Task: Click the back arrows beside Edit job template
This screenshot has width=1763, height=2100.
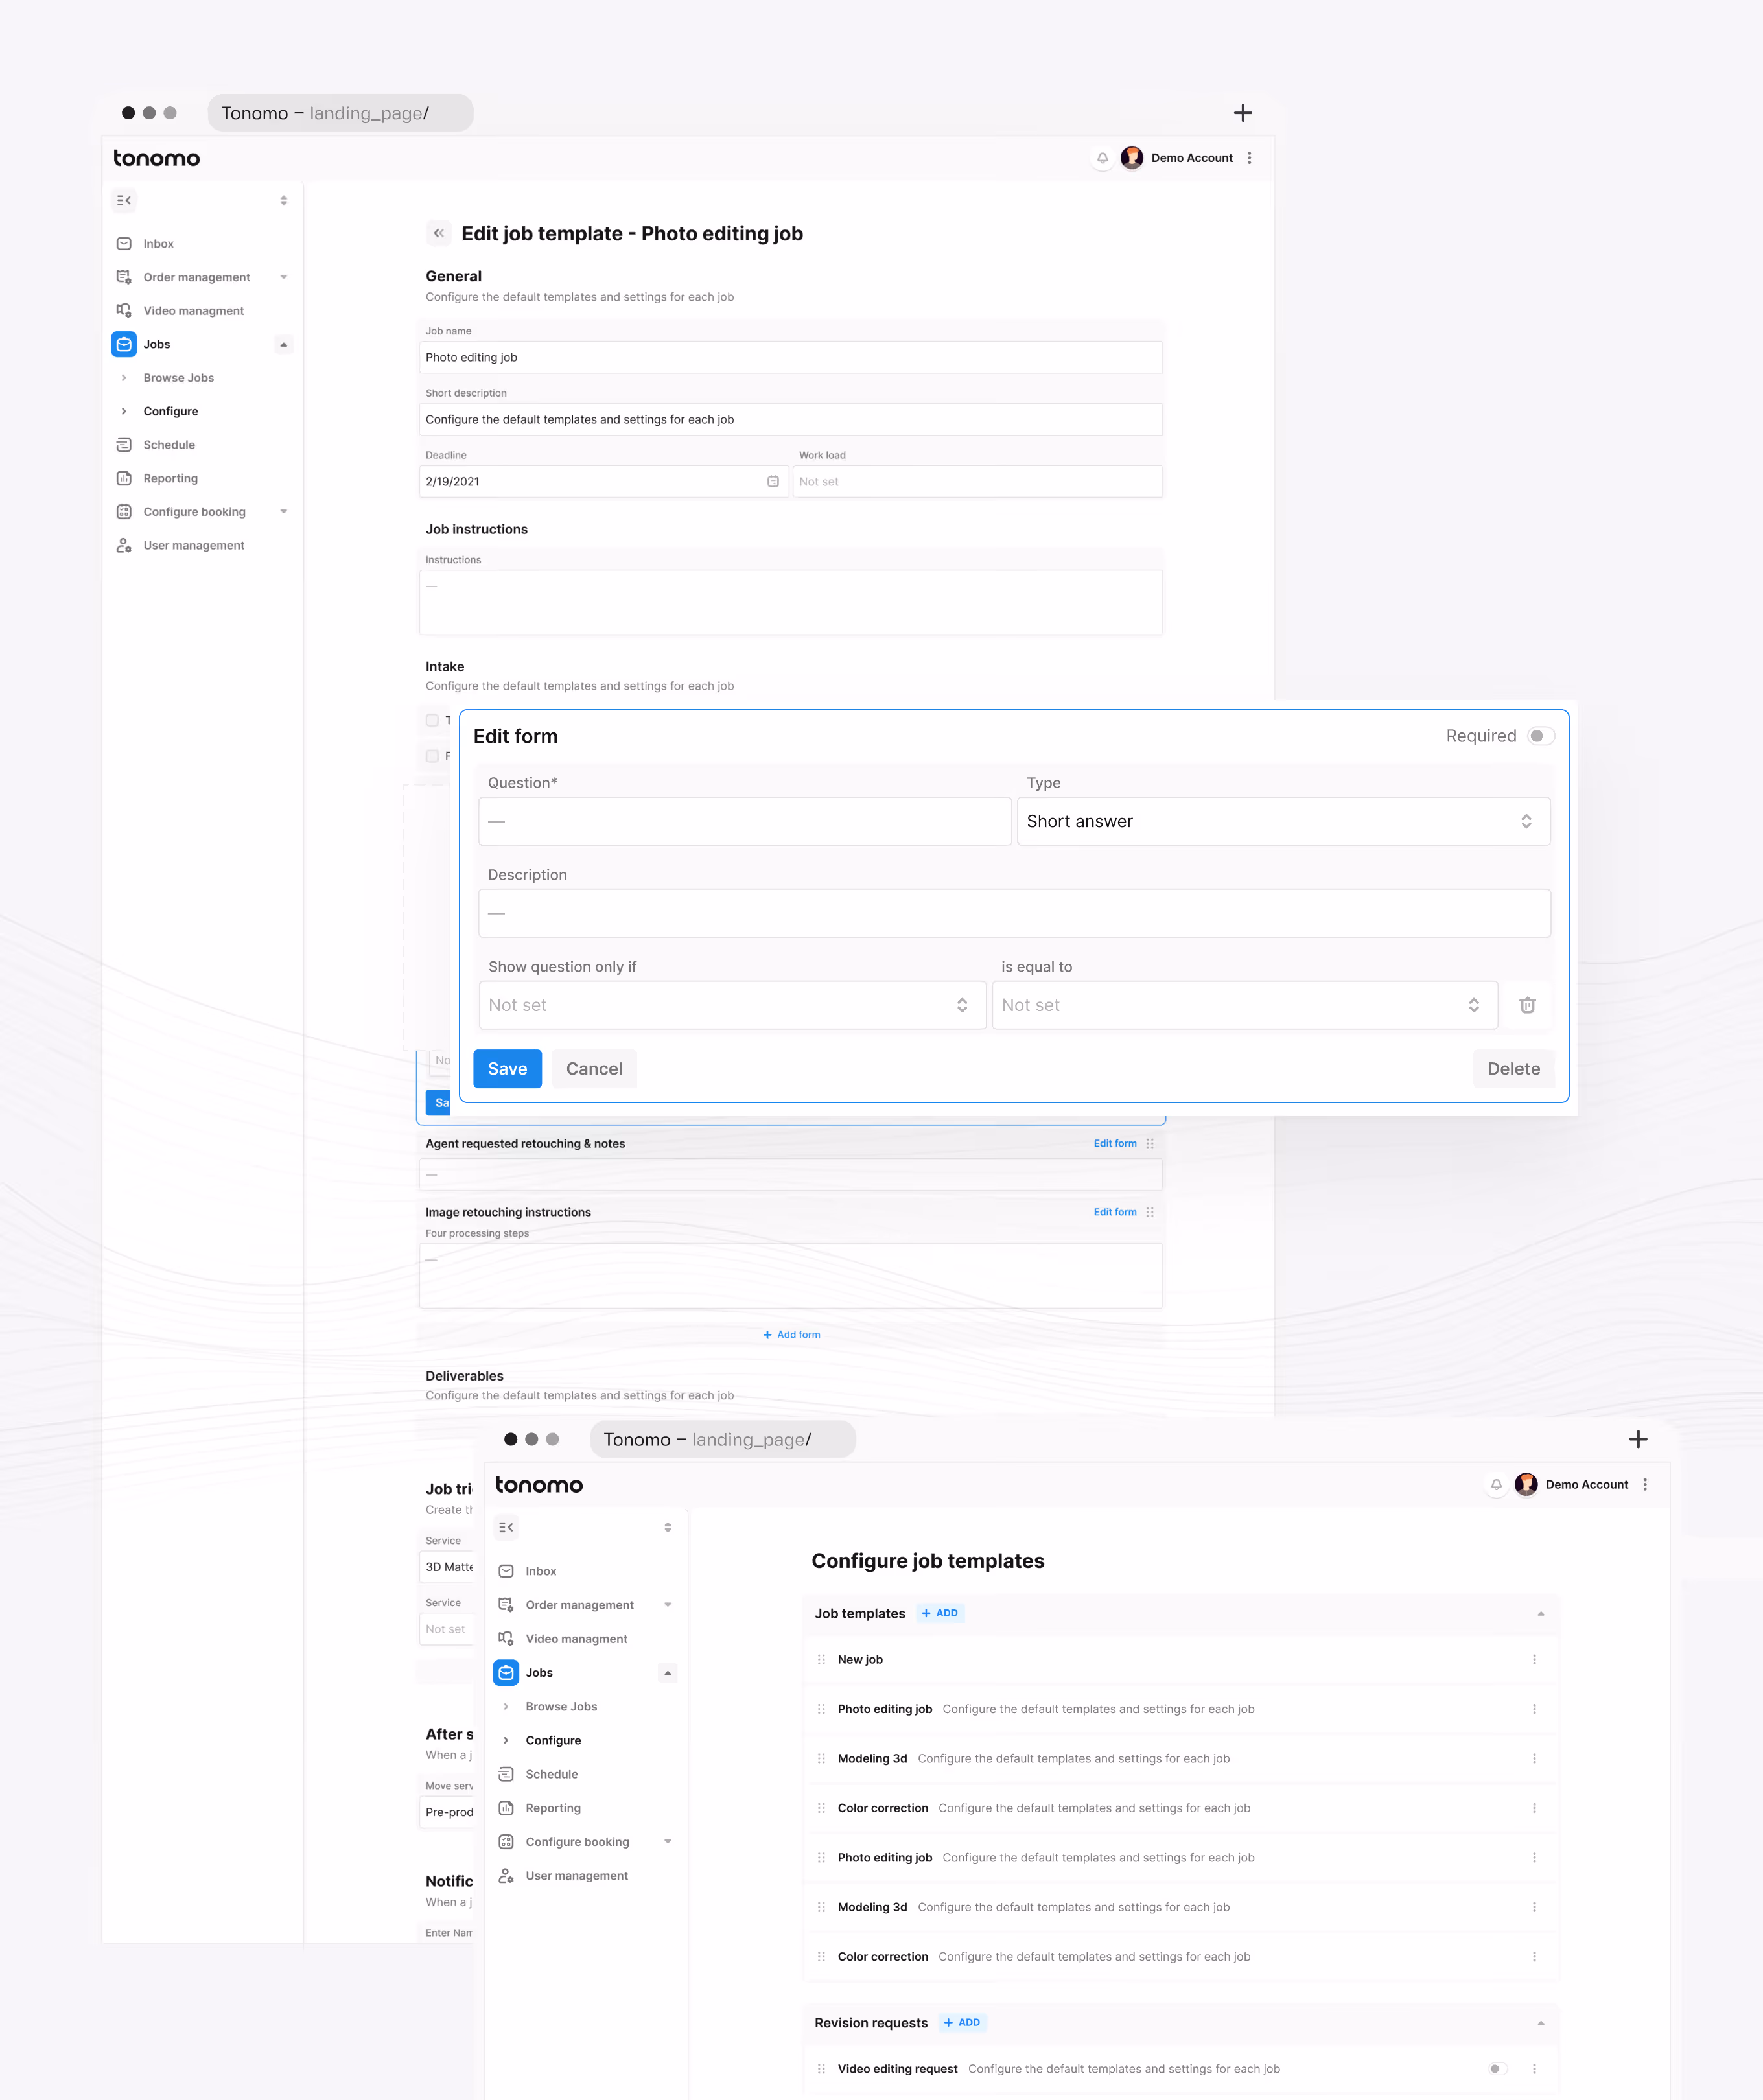Action: click(438, 233)
